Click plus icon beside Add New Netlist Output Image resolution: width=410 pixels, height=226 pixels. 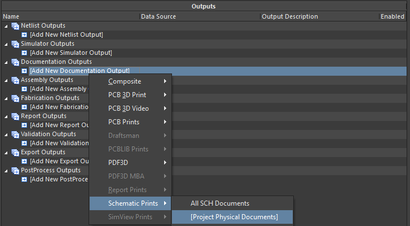(x=25, y=35)
